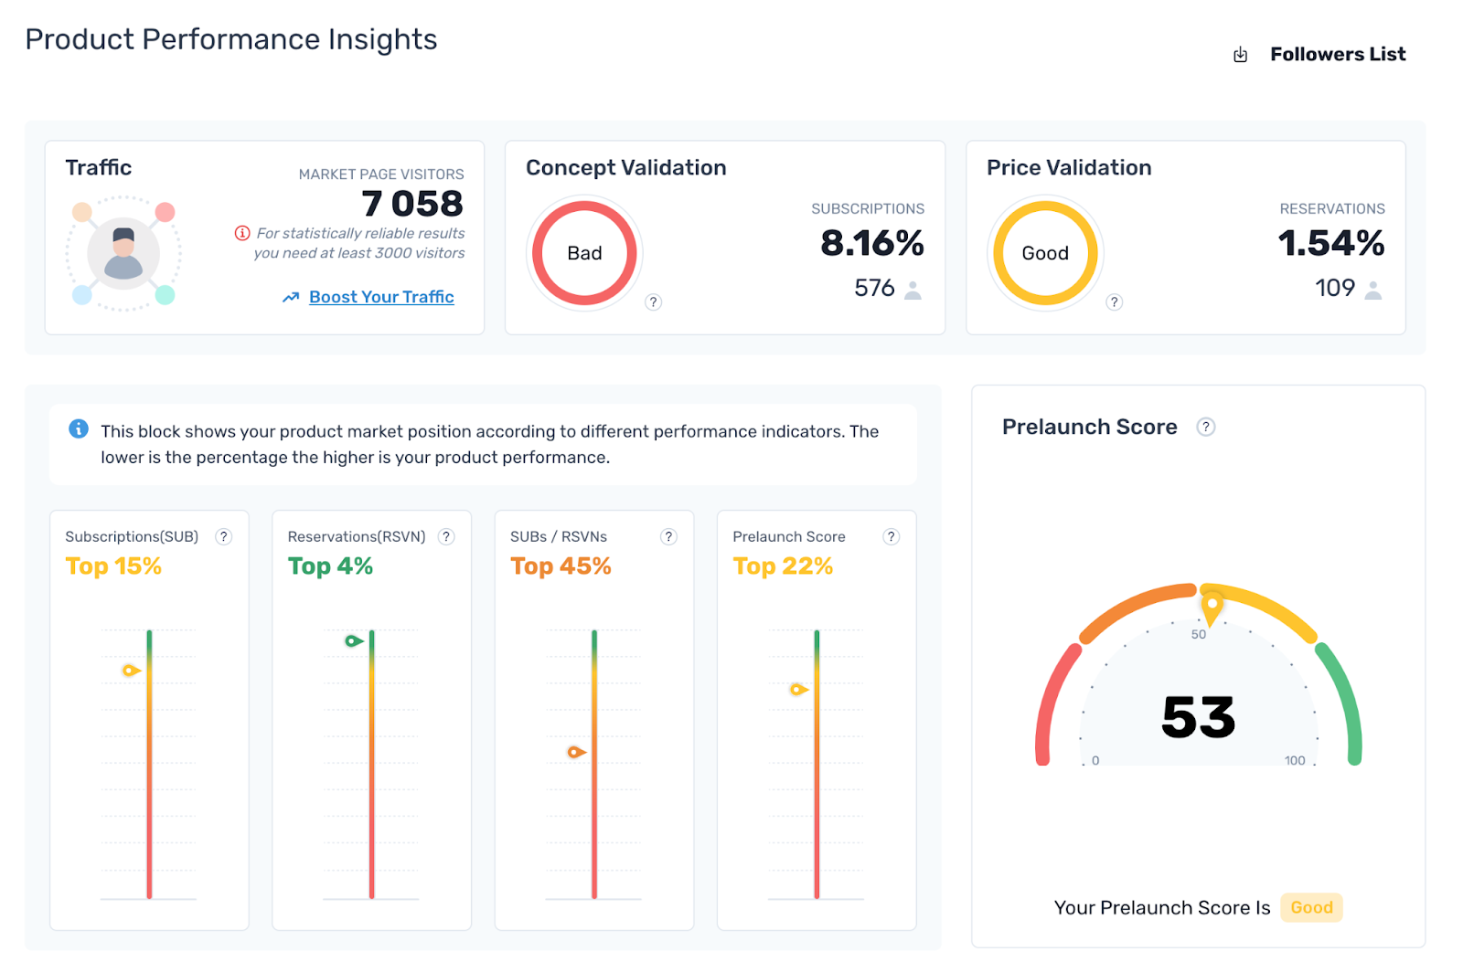Open help for Reservations(RSVN) card

pos(446,536)
